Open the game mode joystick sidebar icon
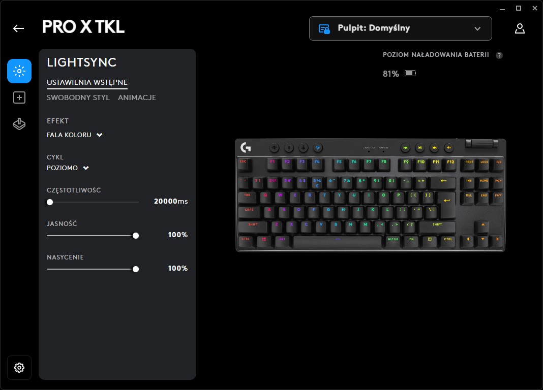Viewport: 543px width, 390px height. point(19,124)
